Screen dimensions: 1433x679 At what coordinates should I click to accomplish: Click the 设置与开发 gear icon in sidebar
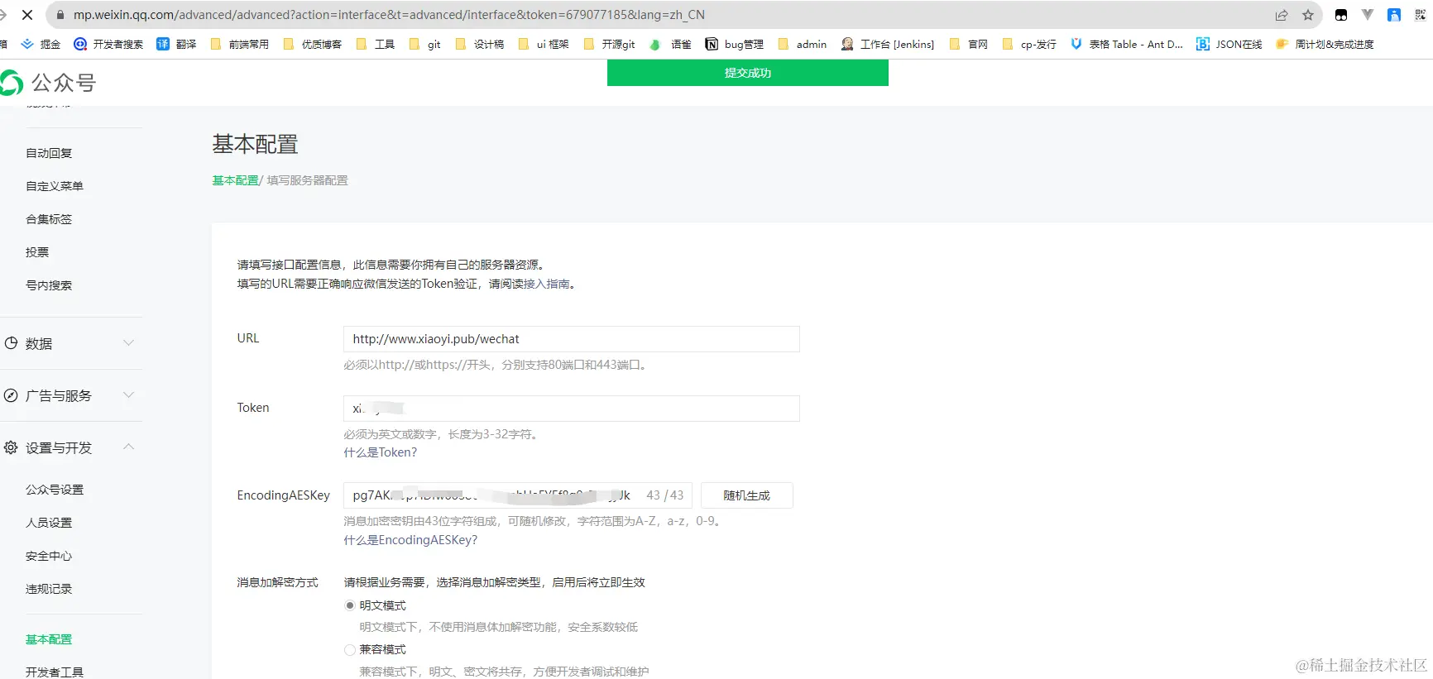(12, 447)
